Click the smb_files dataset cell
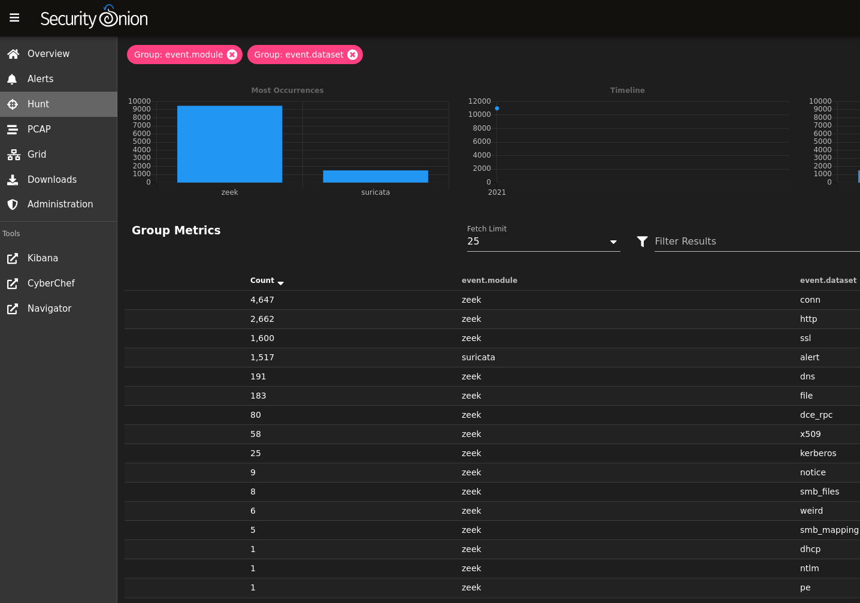860x603 pixels. point(820,492)
